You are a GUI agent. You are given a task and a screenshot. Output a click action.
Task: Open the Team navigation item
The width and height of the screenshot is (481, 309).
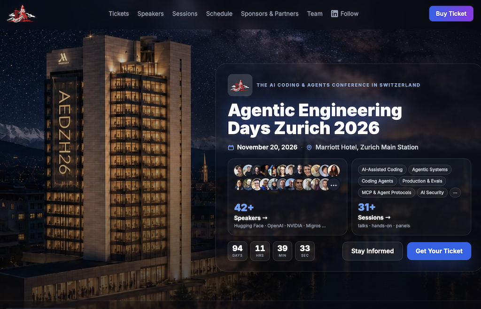pos(315,14)
